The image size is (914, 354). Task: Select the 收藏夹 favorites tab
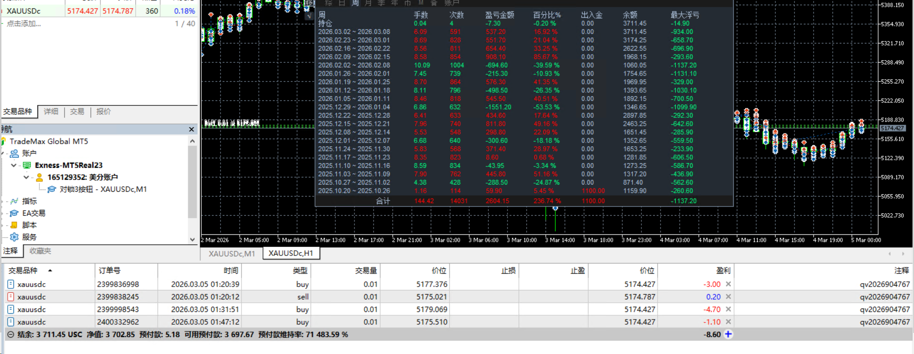coord(40,251)
